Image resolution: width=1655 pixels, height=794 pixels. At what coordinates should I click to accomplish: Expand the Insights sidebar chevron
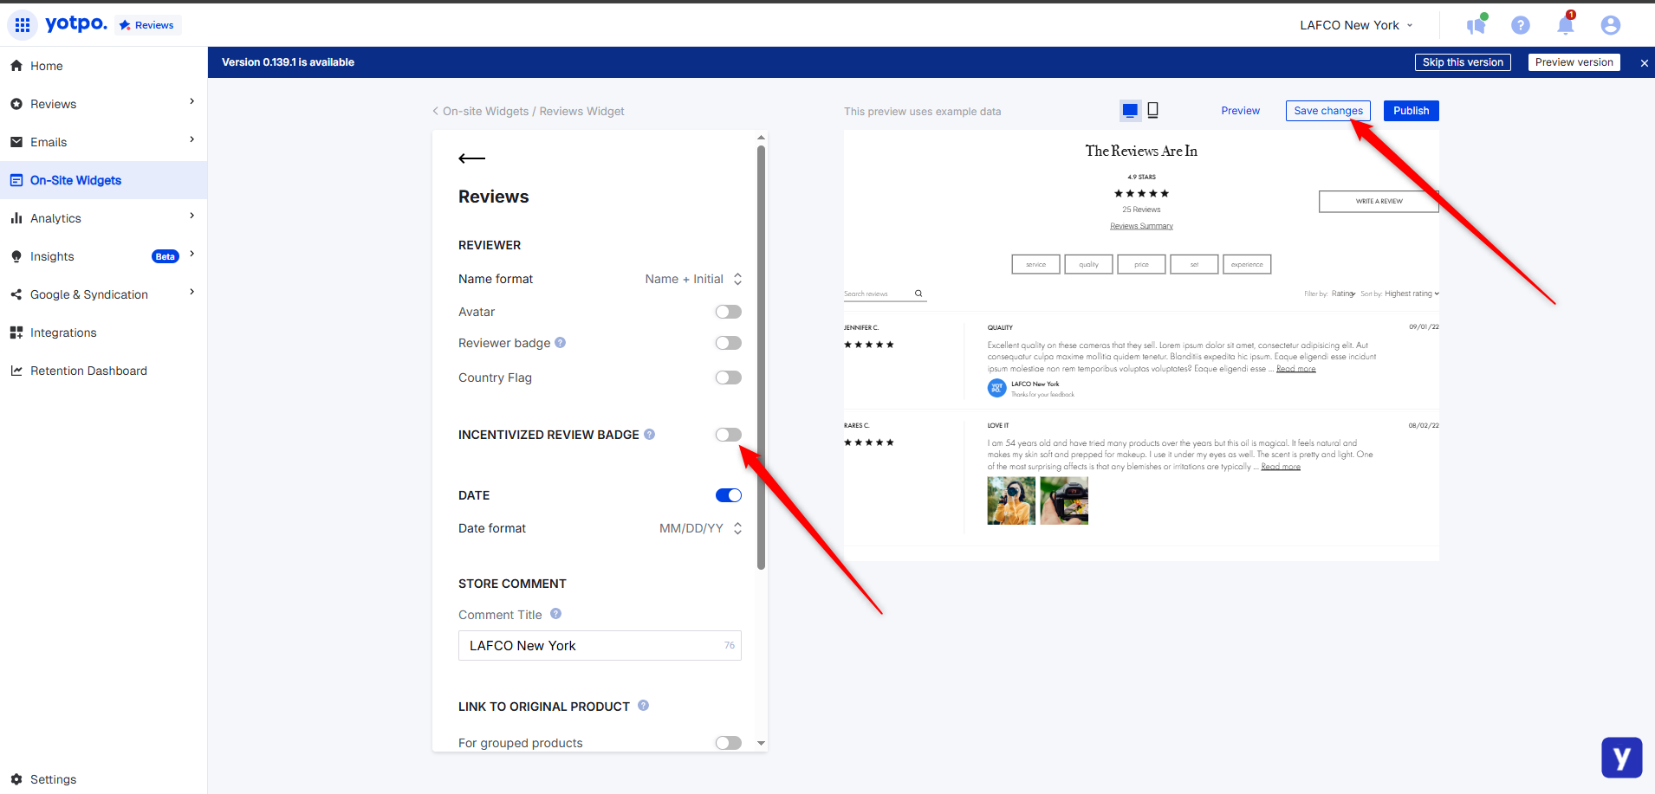pos(191,254)
